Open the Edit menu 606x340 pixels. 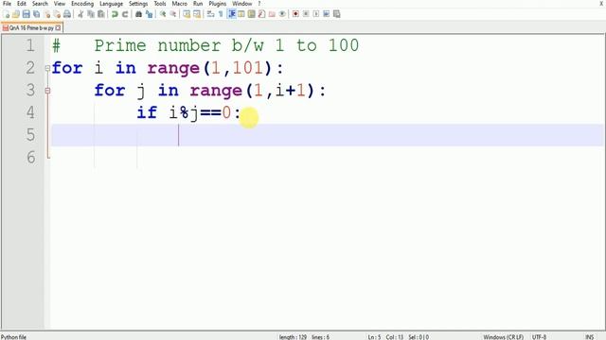(22, 4)
